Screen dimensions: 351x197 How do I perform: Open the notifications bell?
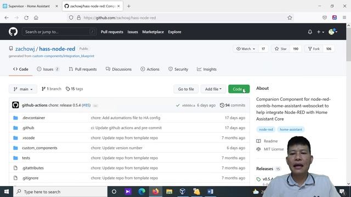(x=310, y=32)
